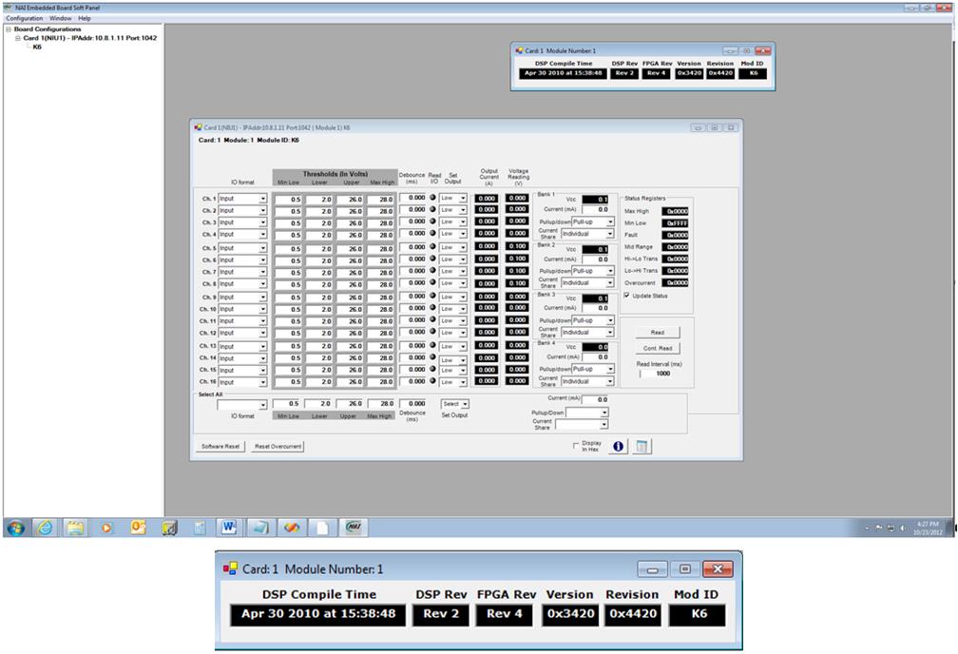Screen dimensions: 958x654
Task: Select the K6 module in tree
Action: pos(37,47)
